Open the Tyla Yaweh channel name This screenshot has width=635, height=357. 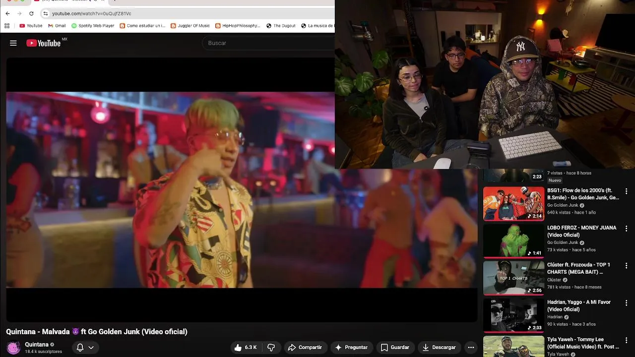click(x=558, y=354)
